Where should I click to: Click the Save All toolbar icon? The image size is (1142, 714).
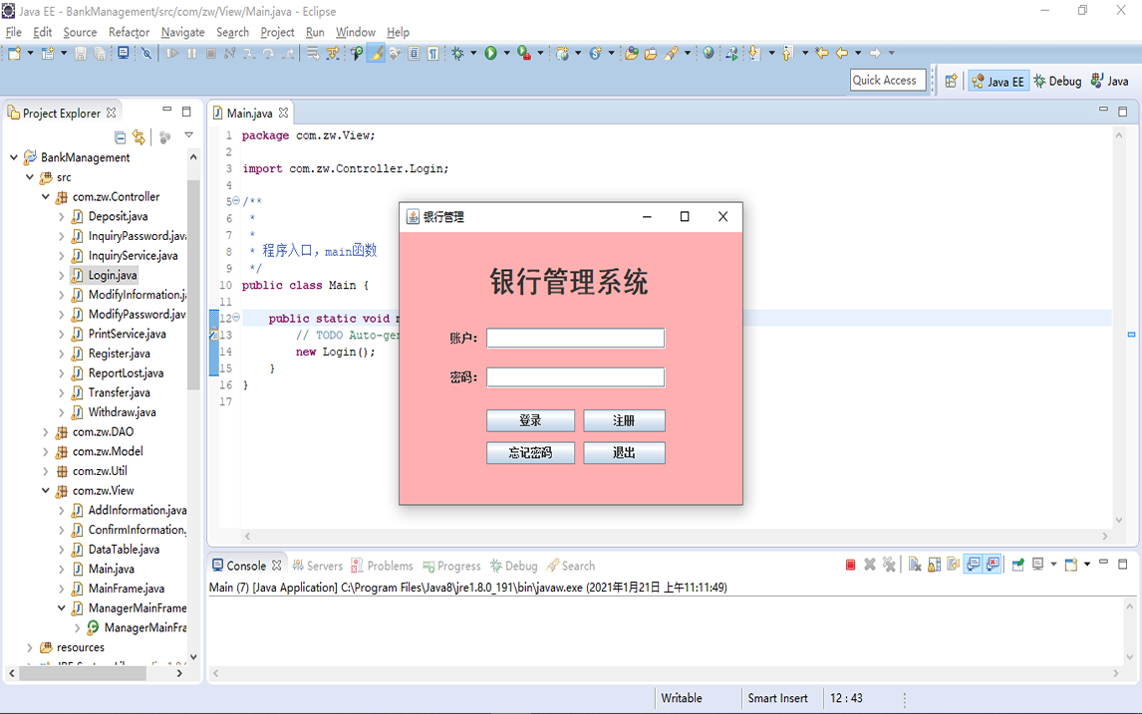100,53
